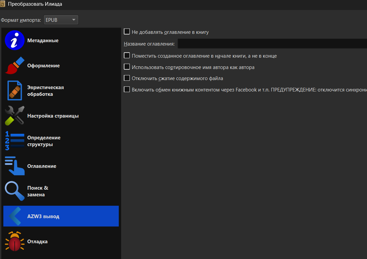Click the Отладка bug icon
This screenshot has height=259, width=367.
(x=15, y=242)
